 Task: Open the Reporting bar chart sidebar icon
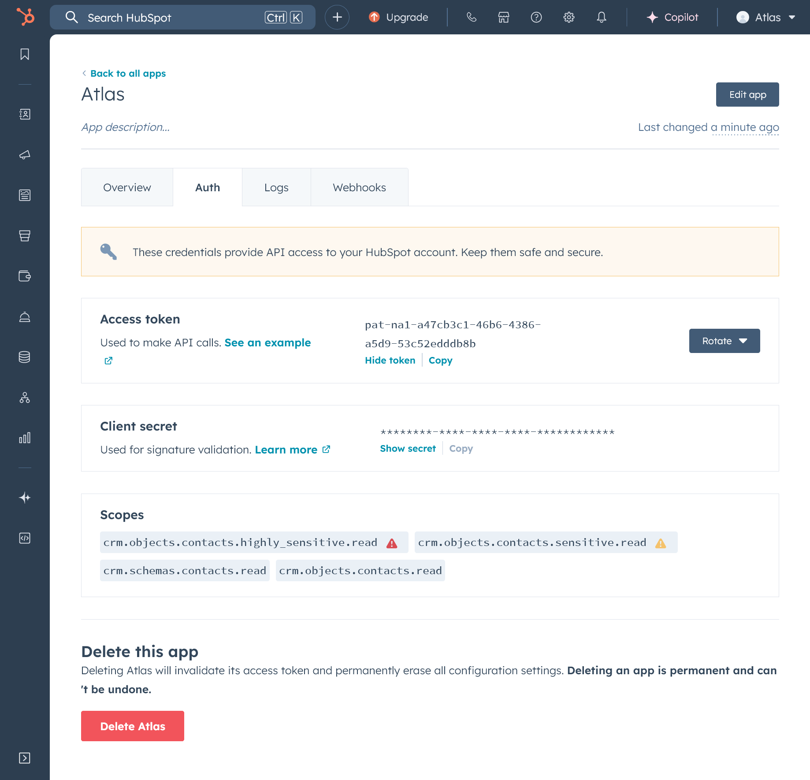[x=25, y=438]
